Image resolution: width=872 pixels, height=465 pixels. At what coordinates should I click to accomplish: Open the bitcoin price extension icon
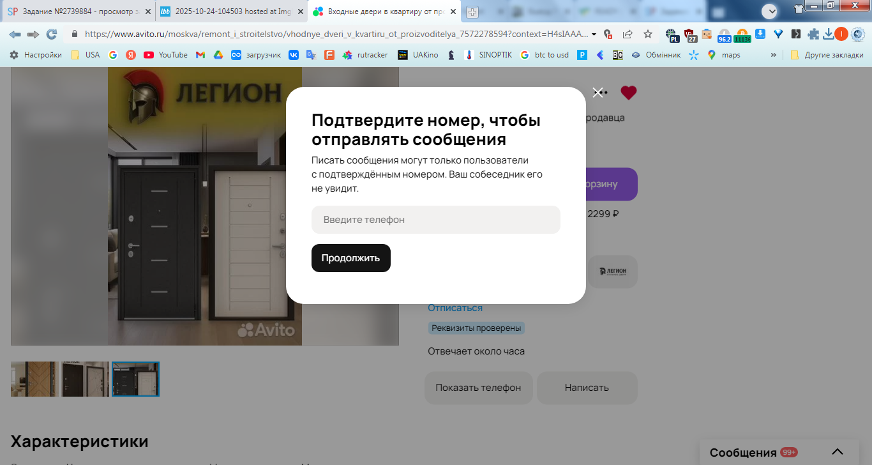click(x=742, y=34)
